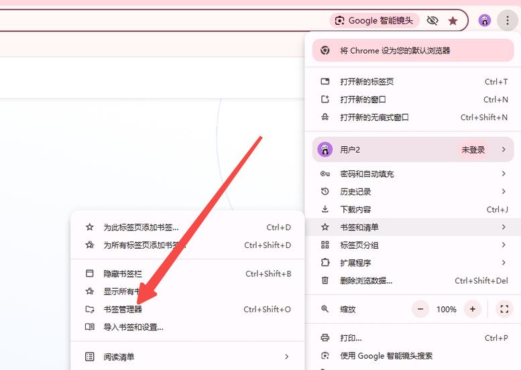Viewport: 521px width, 370px height.
Task: Click the bookmarks bar icon beside 隐藏书签栏
Action: 90,273
